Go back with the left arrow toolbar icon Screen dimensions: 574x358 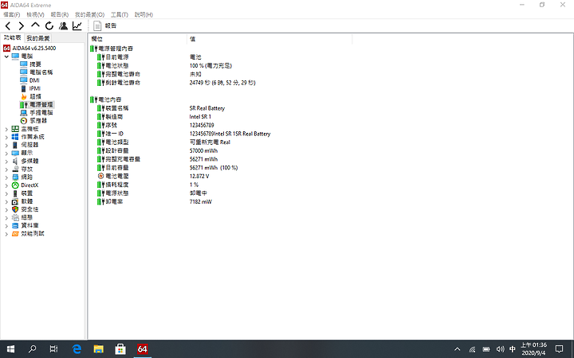click(8, 26)
